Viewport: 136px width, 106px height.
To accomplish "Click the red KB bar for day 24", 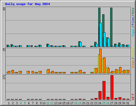I will click(x=100, y=95).
